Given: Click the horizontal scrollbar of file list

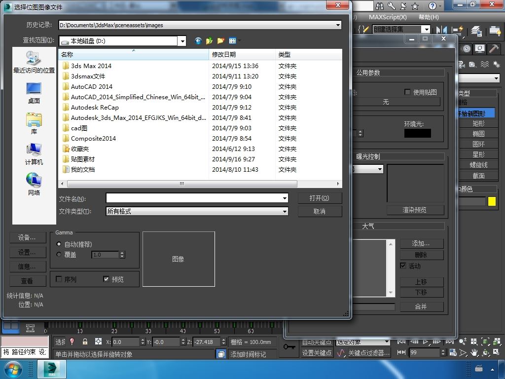Looking at the screenshot, I should 182,184.
